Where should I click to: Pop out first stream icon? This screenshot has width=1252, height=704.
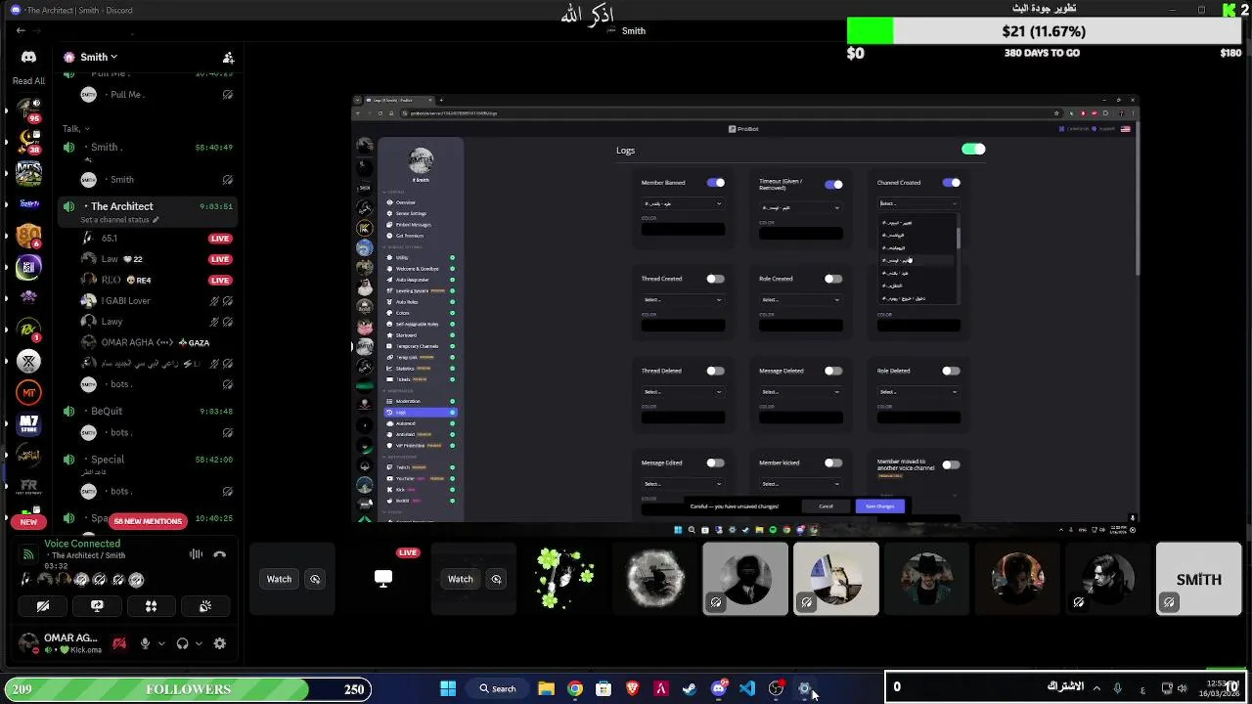pos(315,579)
